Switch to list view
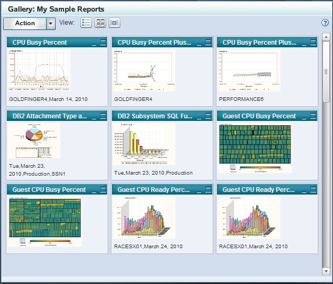 tap(86, 23)
